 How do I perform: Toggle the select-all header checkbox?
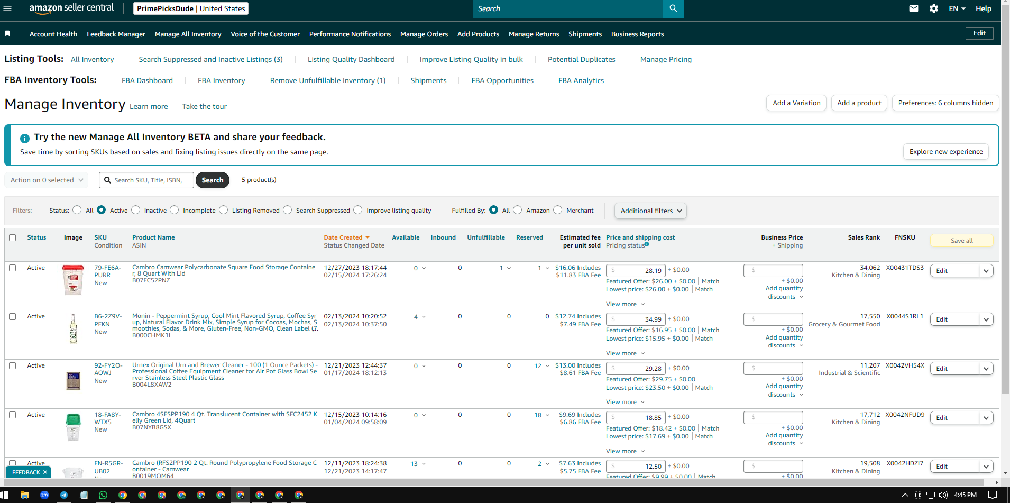(13, 237)
